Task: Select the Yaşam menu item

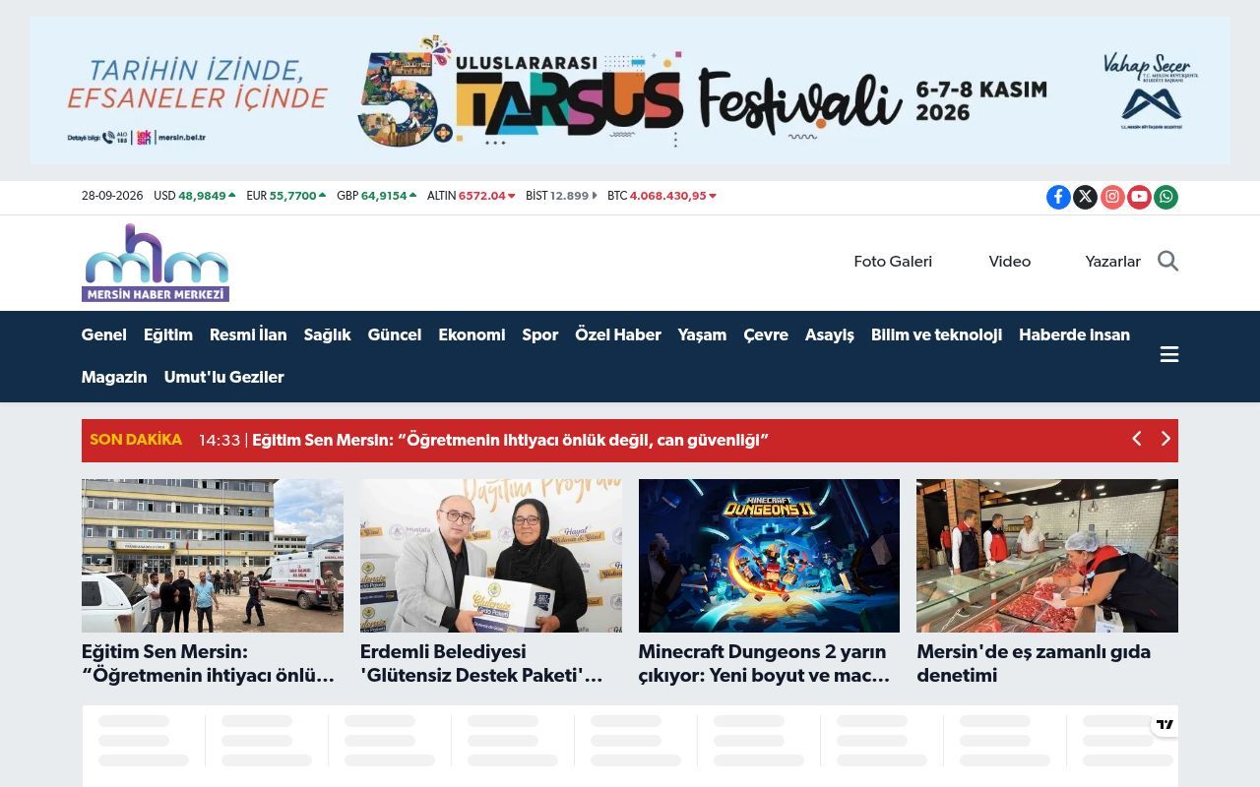Action: click(702, 335)
